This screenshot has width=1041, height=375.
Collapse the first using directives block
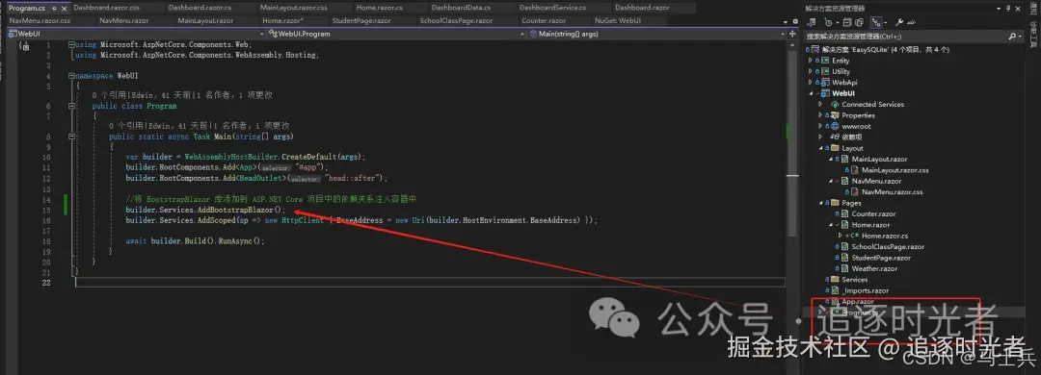click(x=71, y=44)
